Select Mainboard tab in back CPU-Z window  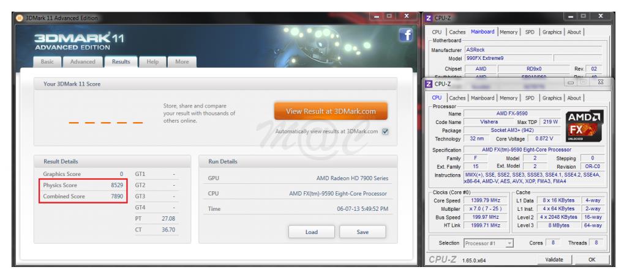pos(482,32)
